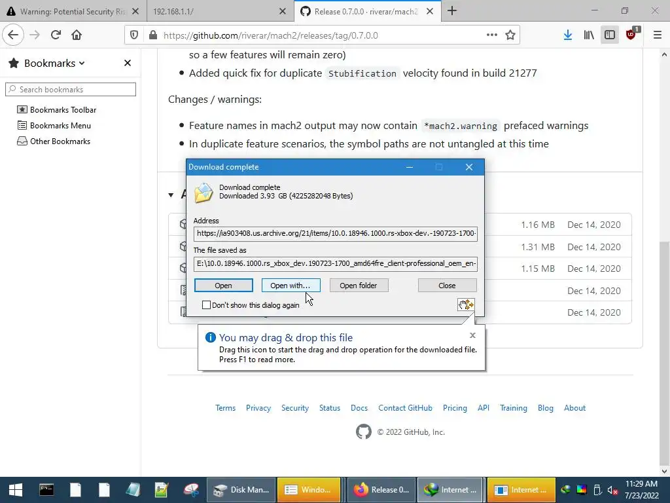The width and height of the screenshot is (670, 503).
Task: Open the Bookmarks Menu folder
Action: click(x=54, y=126)
